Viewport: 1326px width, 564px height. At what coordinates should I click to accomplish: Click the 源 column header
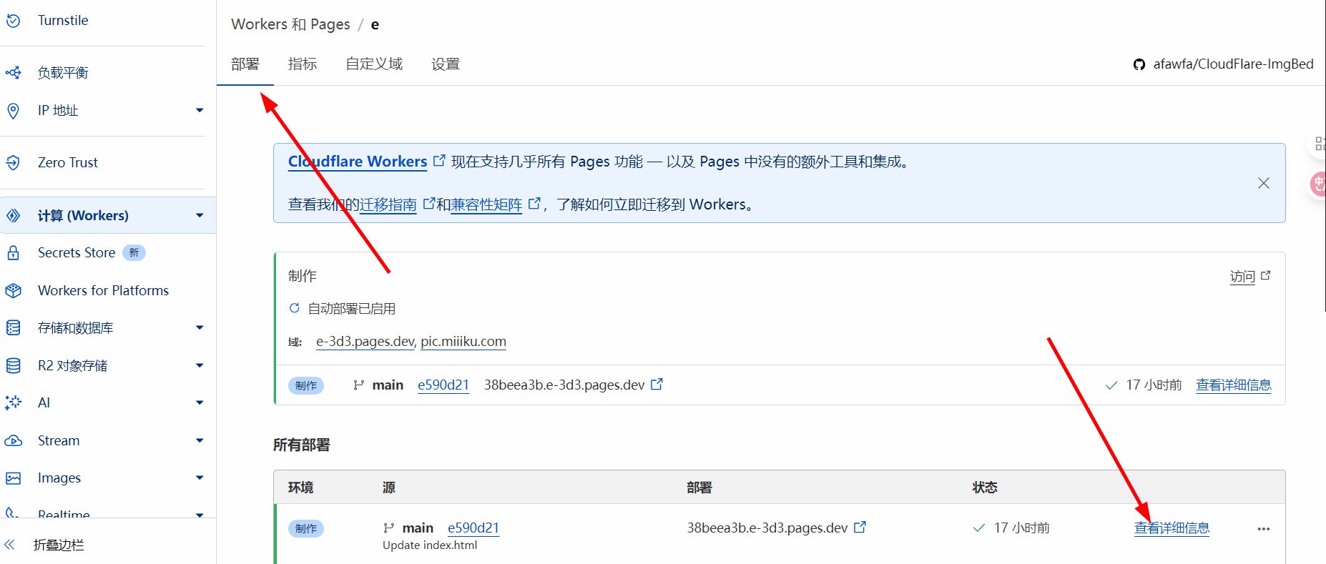[x=389, y=487]
